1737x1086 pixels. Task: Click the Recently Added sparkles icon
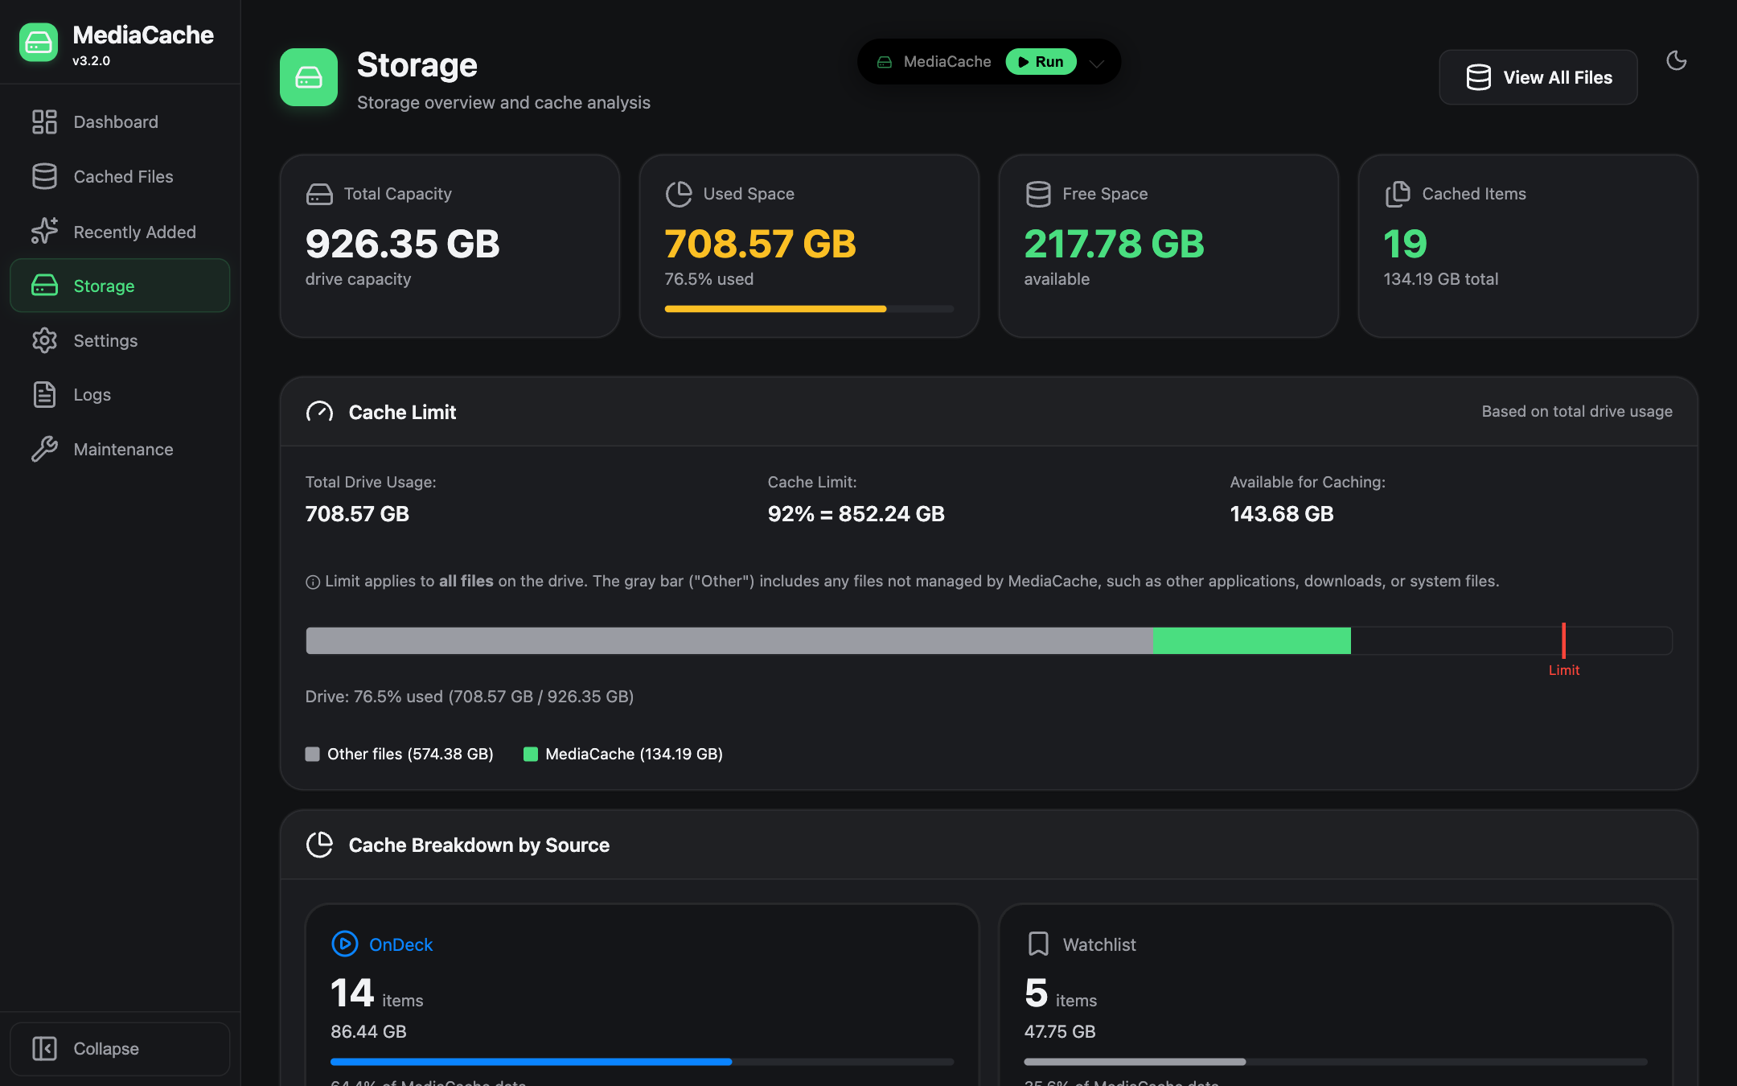pos(44,231)
